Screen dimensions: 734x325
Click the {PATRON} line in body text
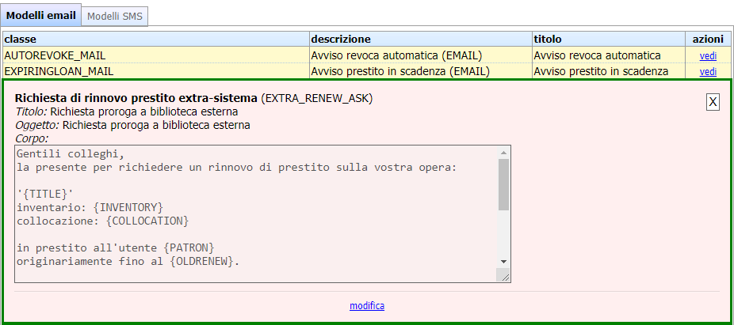pyautogui.click(x=116, y=248)
